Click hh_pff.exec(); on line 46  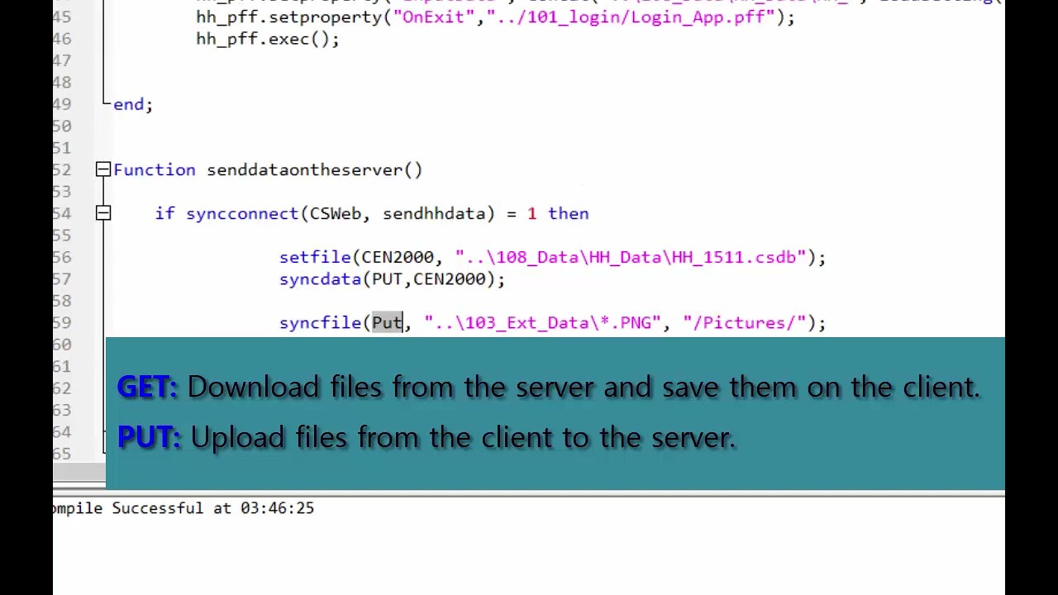(x=268, y=39)
